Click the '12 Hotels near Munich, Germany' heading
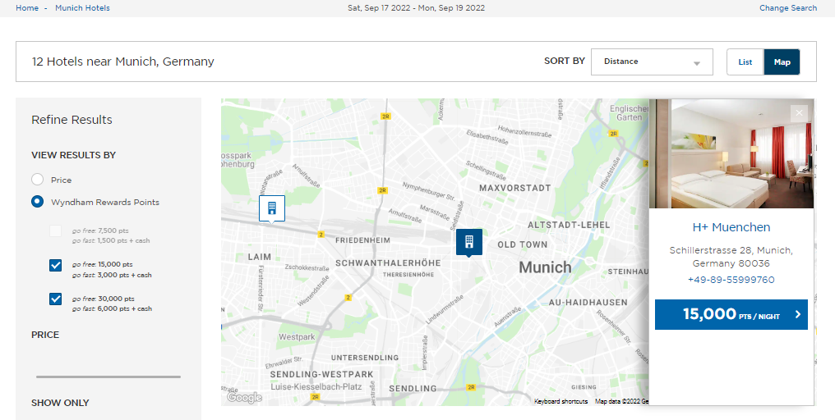 123,62
